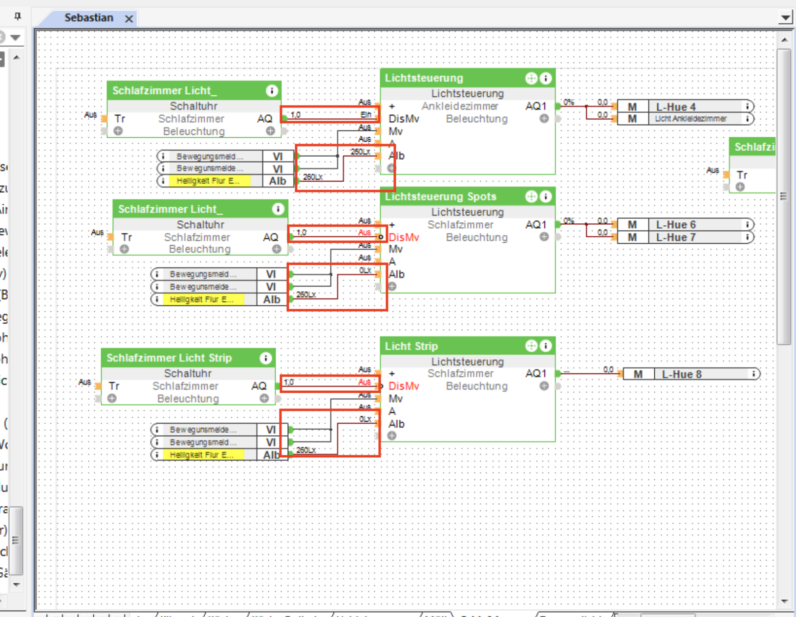The width and height of the screenshot is (796, 617).
Task: Expand plus below Tr in Schlafzimmer Licht Strip
Action: pyautogui.click(x=112, y=398)
